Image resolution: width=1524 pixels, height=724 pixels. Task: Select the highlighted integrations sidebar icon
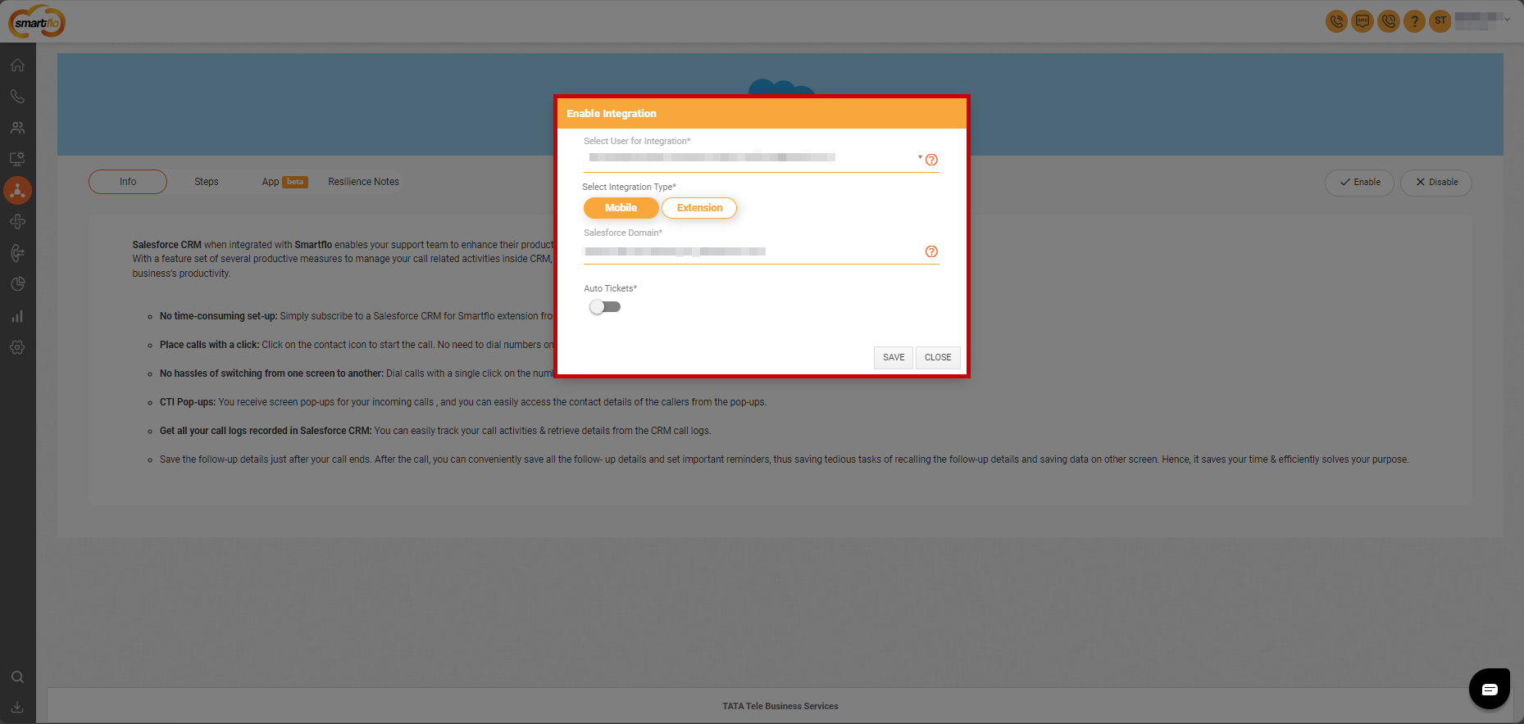pos(17,191)
